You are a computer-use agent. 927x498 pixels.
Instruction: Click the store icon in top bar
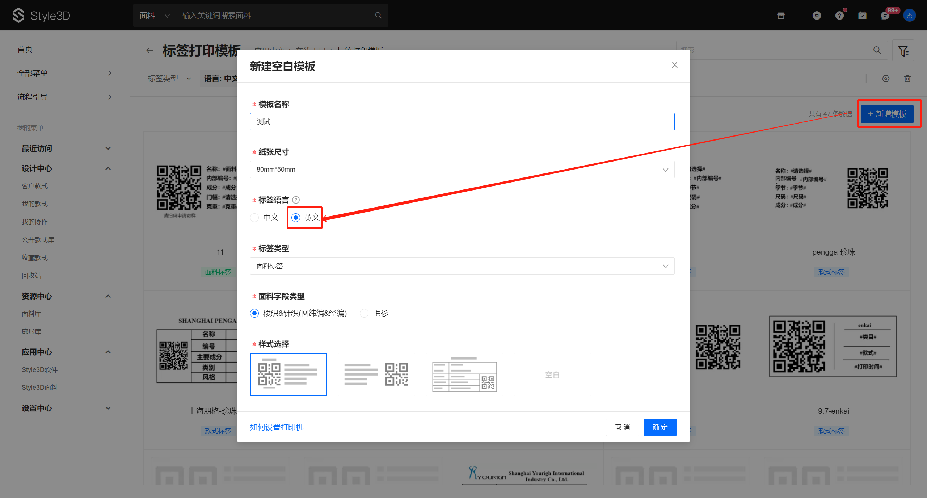click(x=781, y=16)
